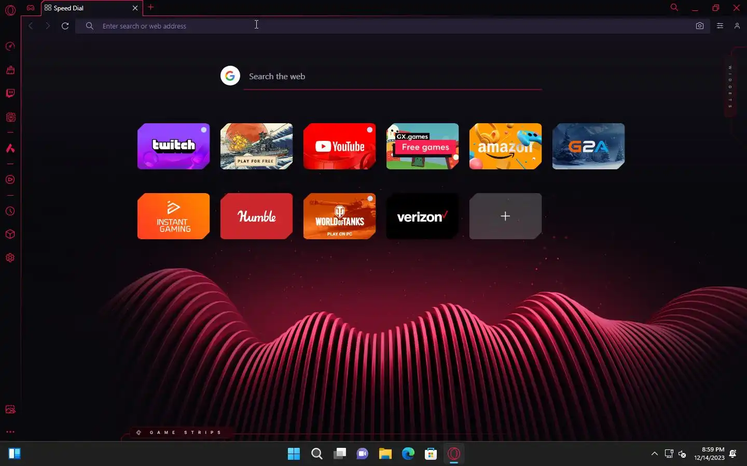Open taskbar Search
747x466 pixels.
pyautogui.click(x=316, y=454)
